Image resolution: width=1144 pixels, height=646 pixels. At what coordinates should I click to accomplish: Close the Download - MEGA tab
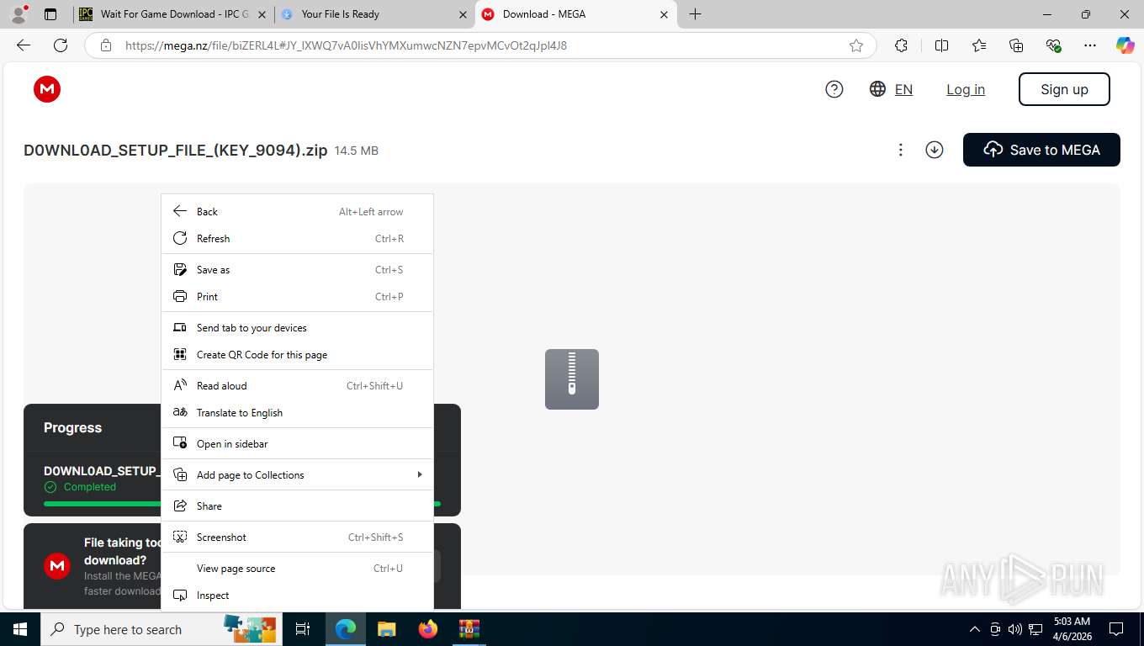[664, 14]
